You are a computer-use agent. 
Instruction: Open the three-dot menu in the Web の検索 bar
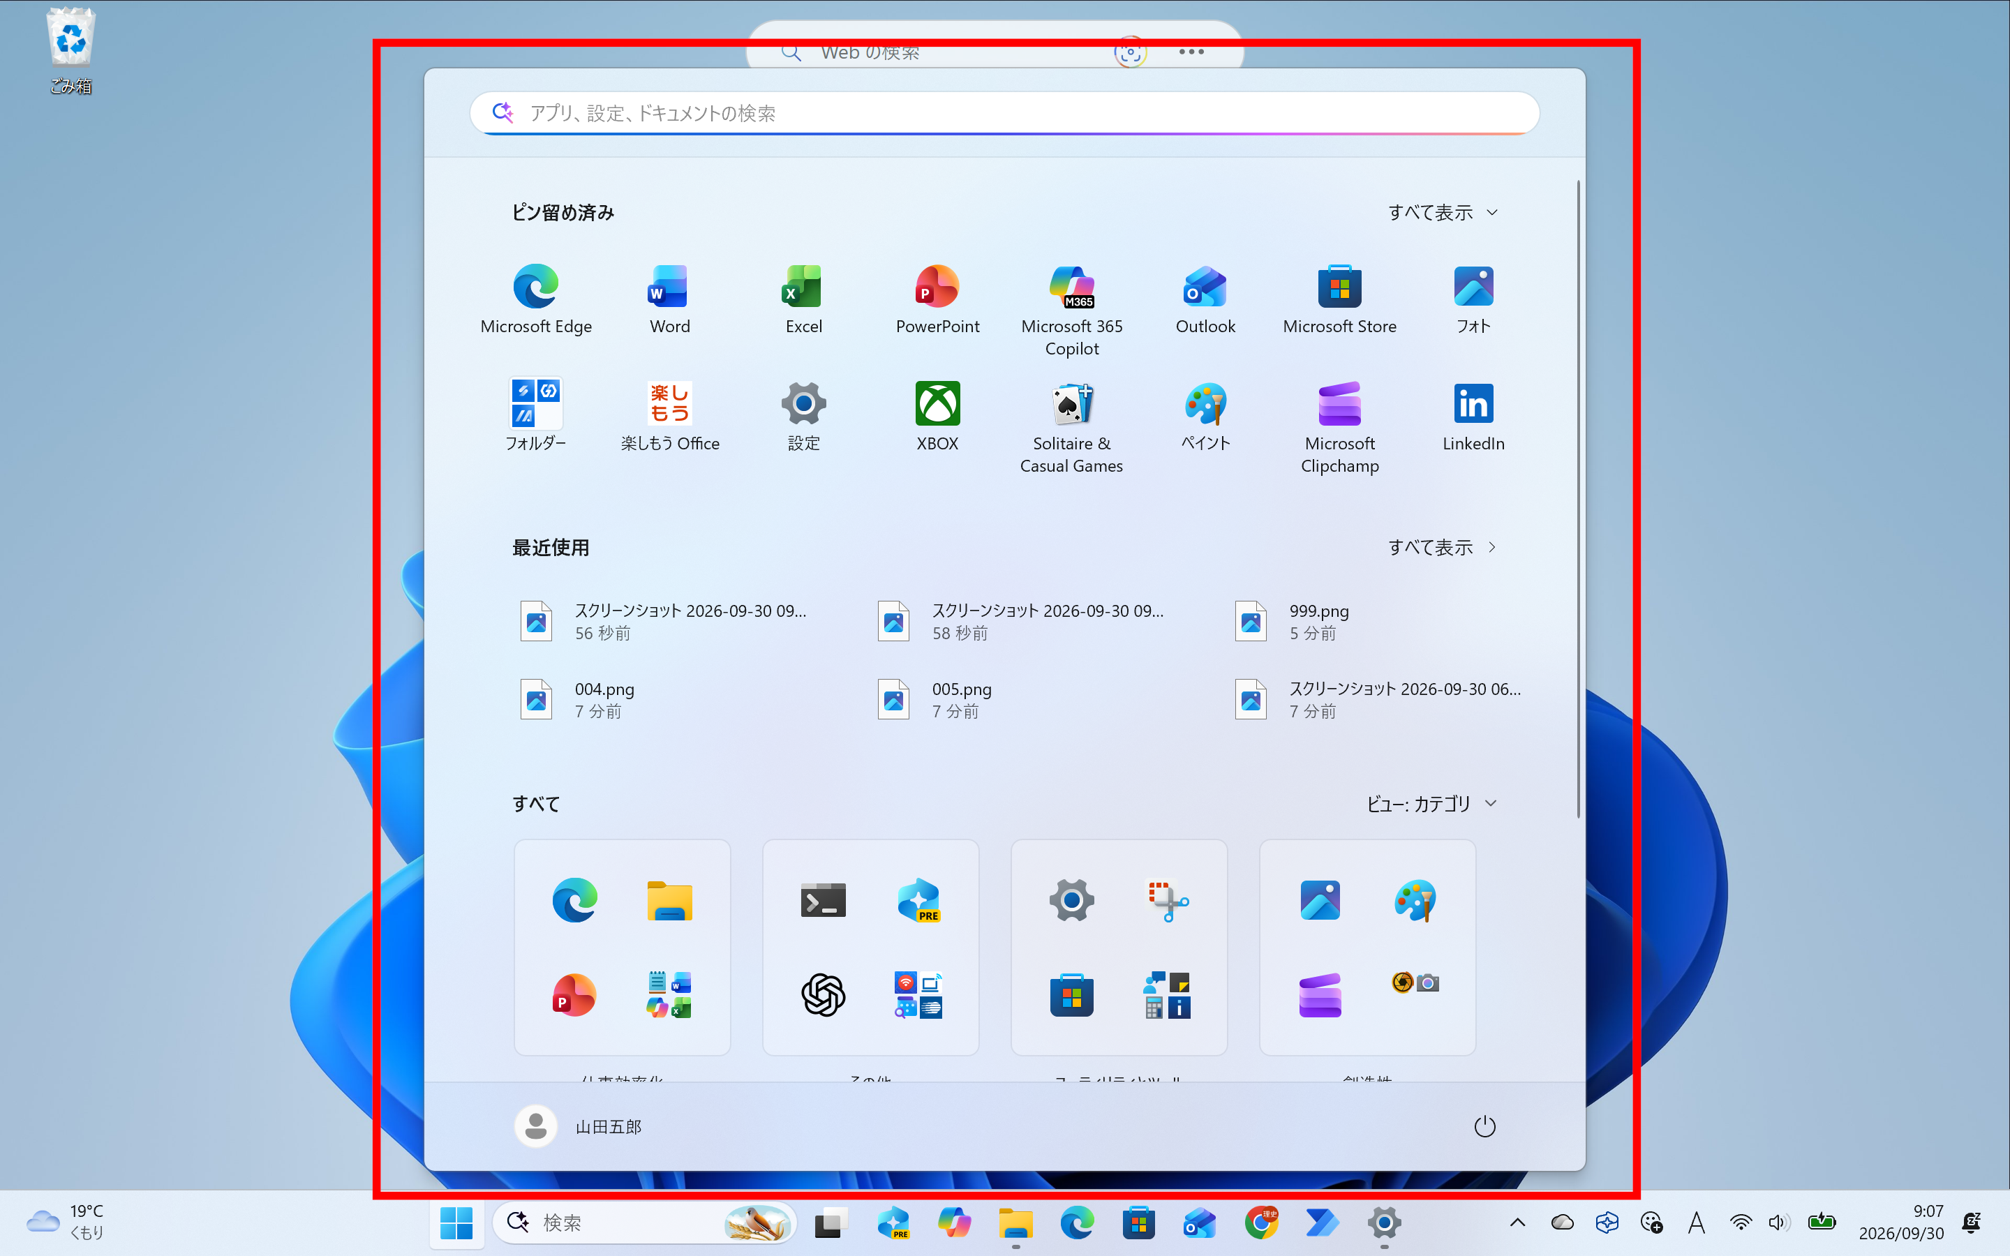click(x=1191, y=52)
